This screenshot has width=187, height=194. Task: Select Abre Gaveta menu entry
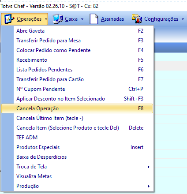pyautogui.click(x=77, y=31)
